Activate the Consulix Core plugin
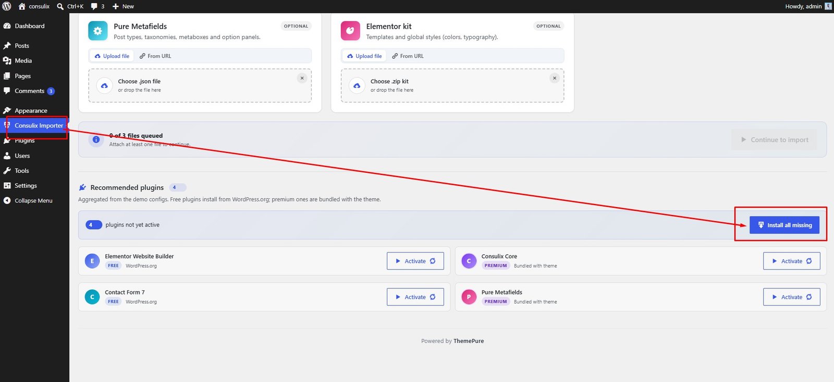The height and width of the screenshot is (382, 834). click(791, 261)
